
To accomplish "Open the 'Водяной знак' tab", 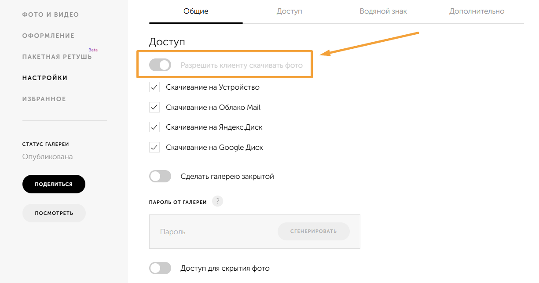I will [383, 11].
